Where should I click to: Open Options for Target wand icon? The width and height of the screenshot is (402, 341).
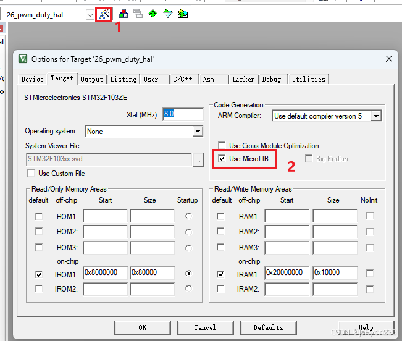pyautogui.click(x=104, y=14)
